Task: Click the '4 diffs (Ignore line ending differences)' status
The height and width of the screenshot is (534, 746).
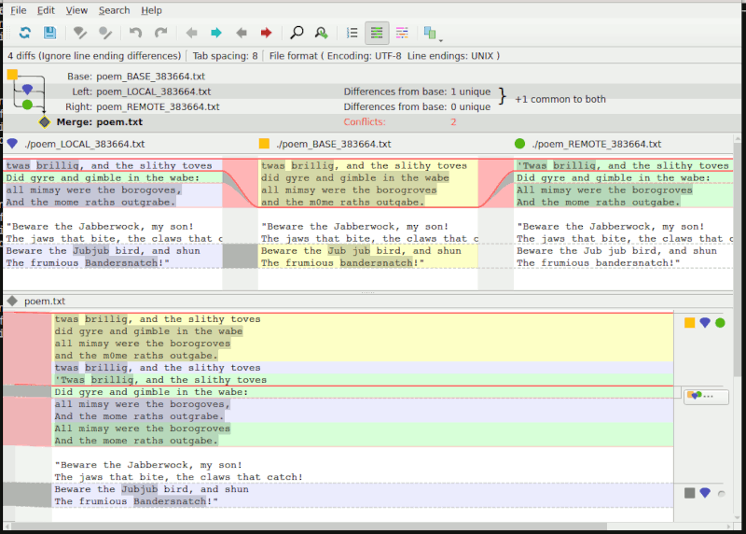Action: pos(94,56)
